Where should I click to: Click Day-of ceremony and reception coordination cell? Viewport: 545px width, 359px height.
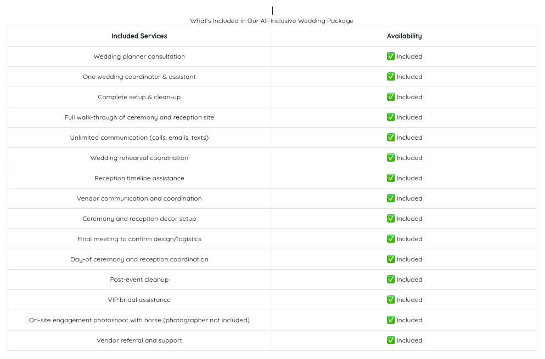pyautogui.click(x=139, y=259)
